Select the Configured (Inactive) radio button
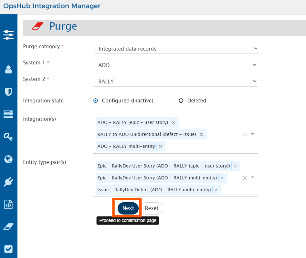306x258 pixels. 96,100
